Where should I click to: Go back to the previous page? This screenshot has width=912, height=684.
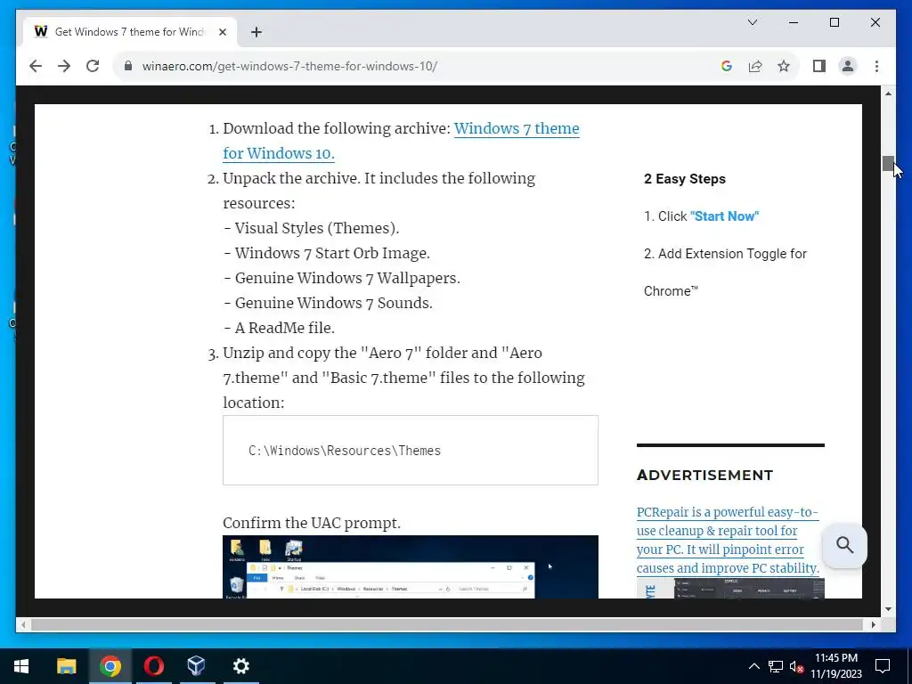point(36,66)
